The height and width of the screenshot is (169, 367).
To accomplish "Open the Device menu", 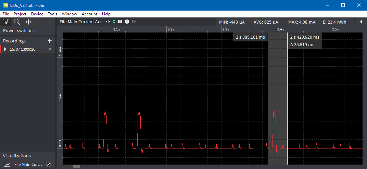I will click(37, 14).
